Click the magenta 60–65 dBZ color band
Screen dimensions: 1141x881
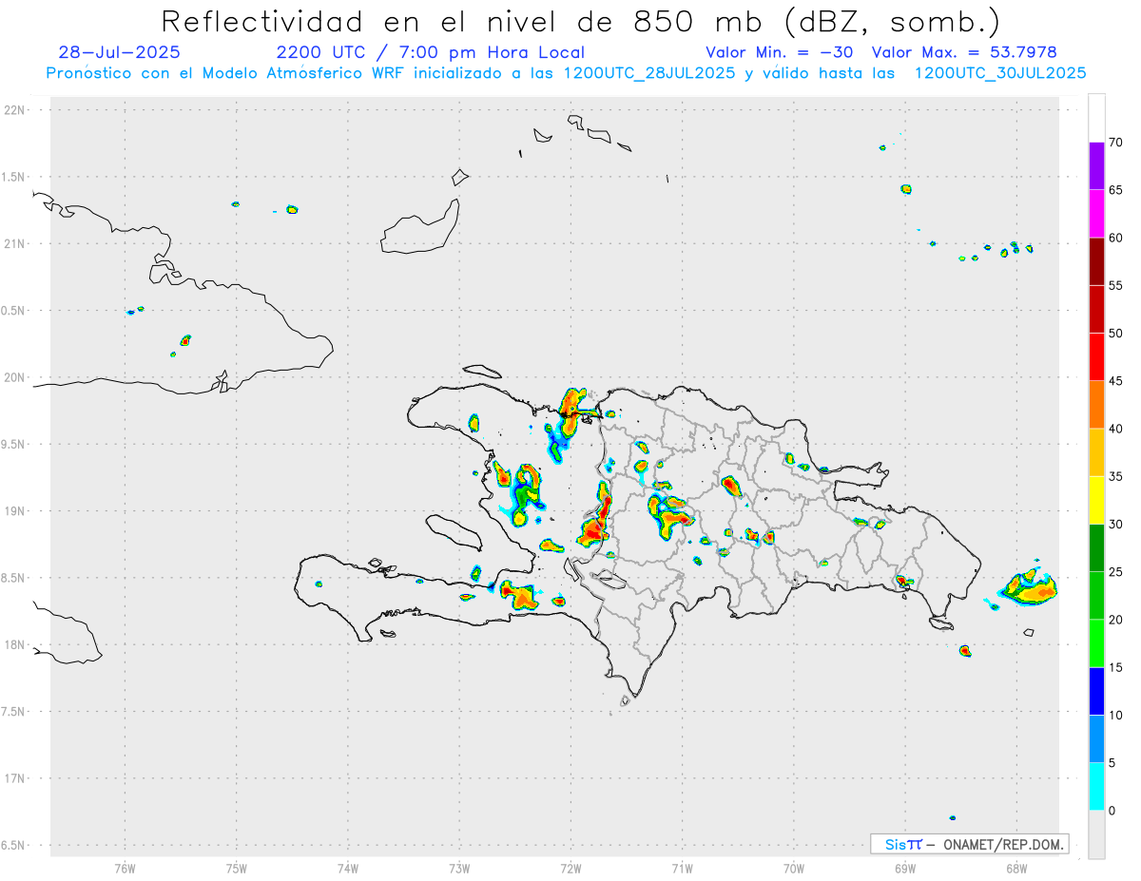tap(1096, 214)
